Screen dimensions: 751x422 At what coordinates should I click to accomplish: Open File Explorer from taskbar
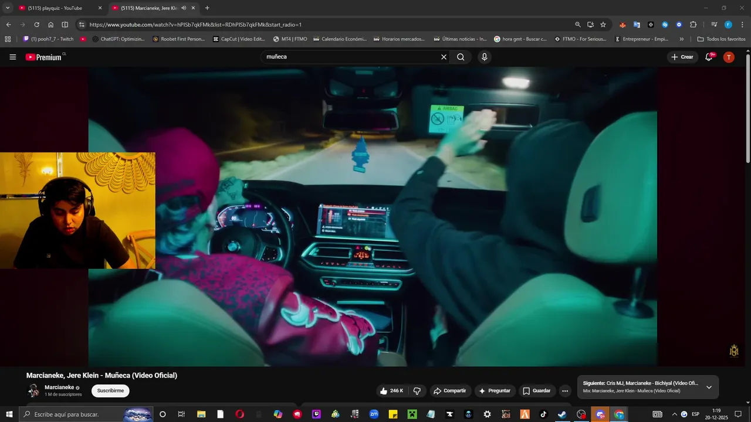coord(201,414)
